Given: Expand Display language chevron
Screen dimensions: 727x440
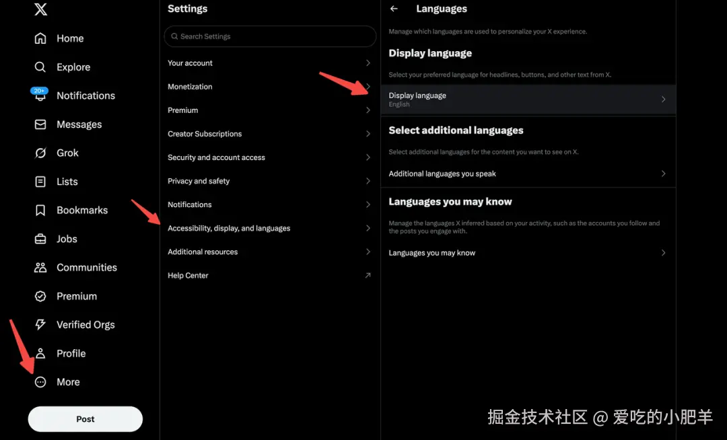Looking at the screenshot, I should 664,99.
